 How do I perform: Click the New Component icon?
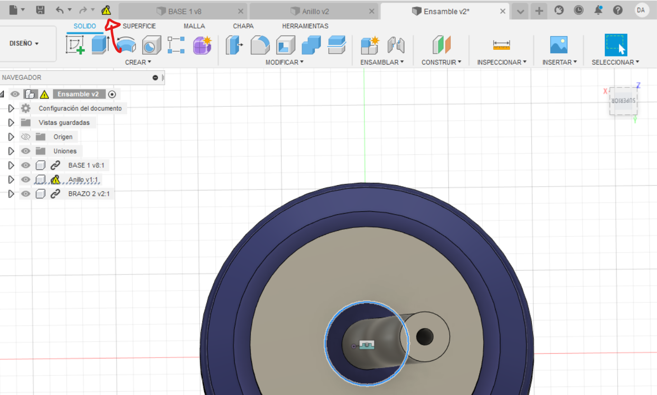coord(370,45)
